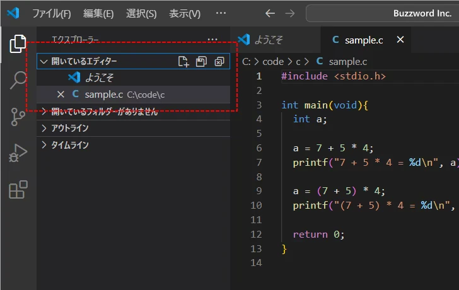Screen dimensions: 459x290
Task: Collapse the 開いているエディター section
Action: pos(84,61)
